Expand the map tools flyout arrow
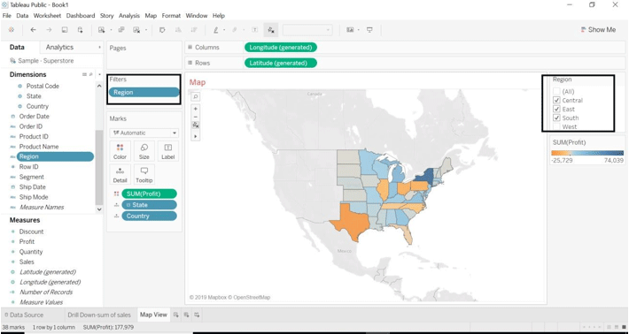This screenshot has height=334, width=629. [x=196, y=136]
